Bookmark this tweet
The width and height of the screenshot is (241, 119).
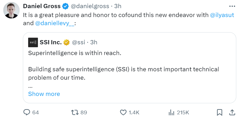click(219, 112)
